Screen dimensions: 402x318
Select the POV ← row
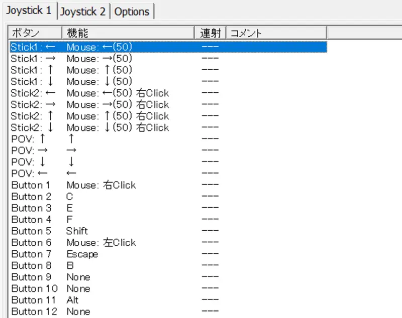click(x=168, y=174)
